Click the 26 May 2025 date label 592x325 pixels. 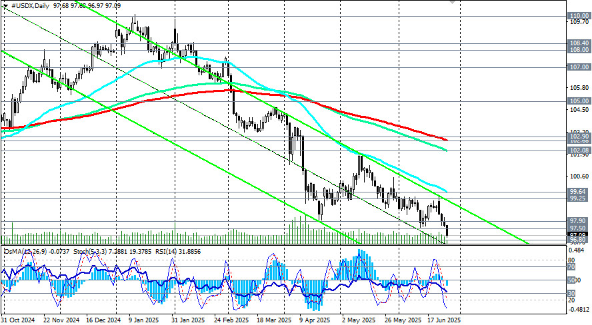[403, 320]
